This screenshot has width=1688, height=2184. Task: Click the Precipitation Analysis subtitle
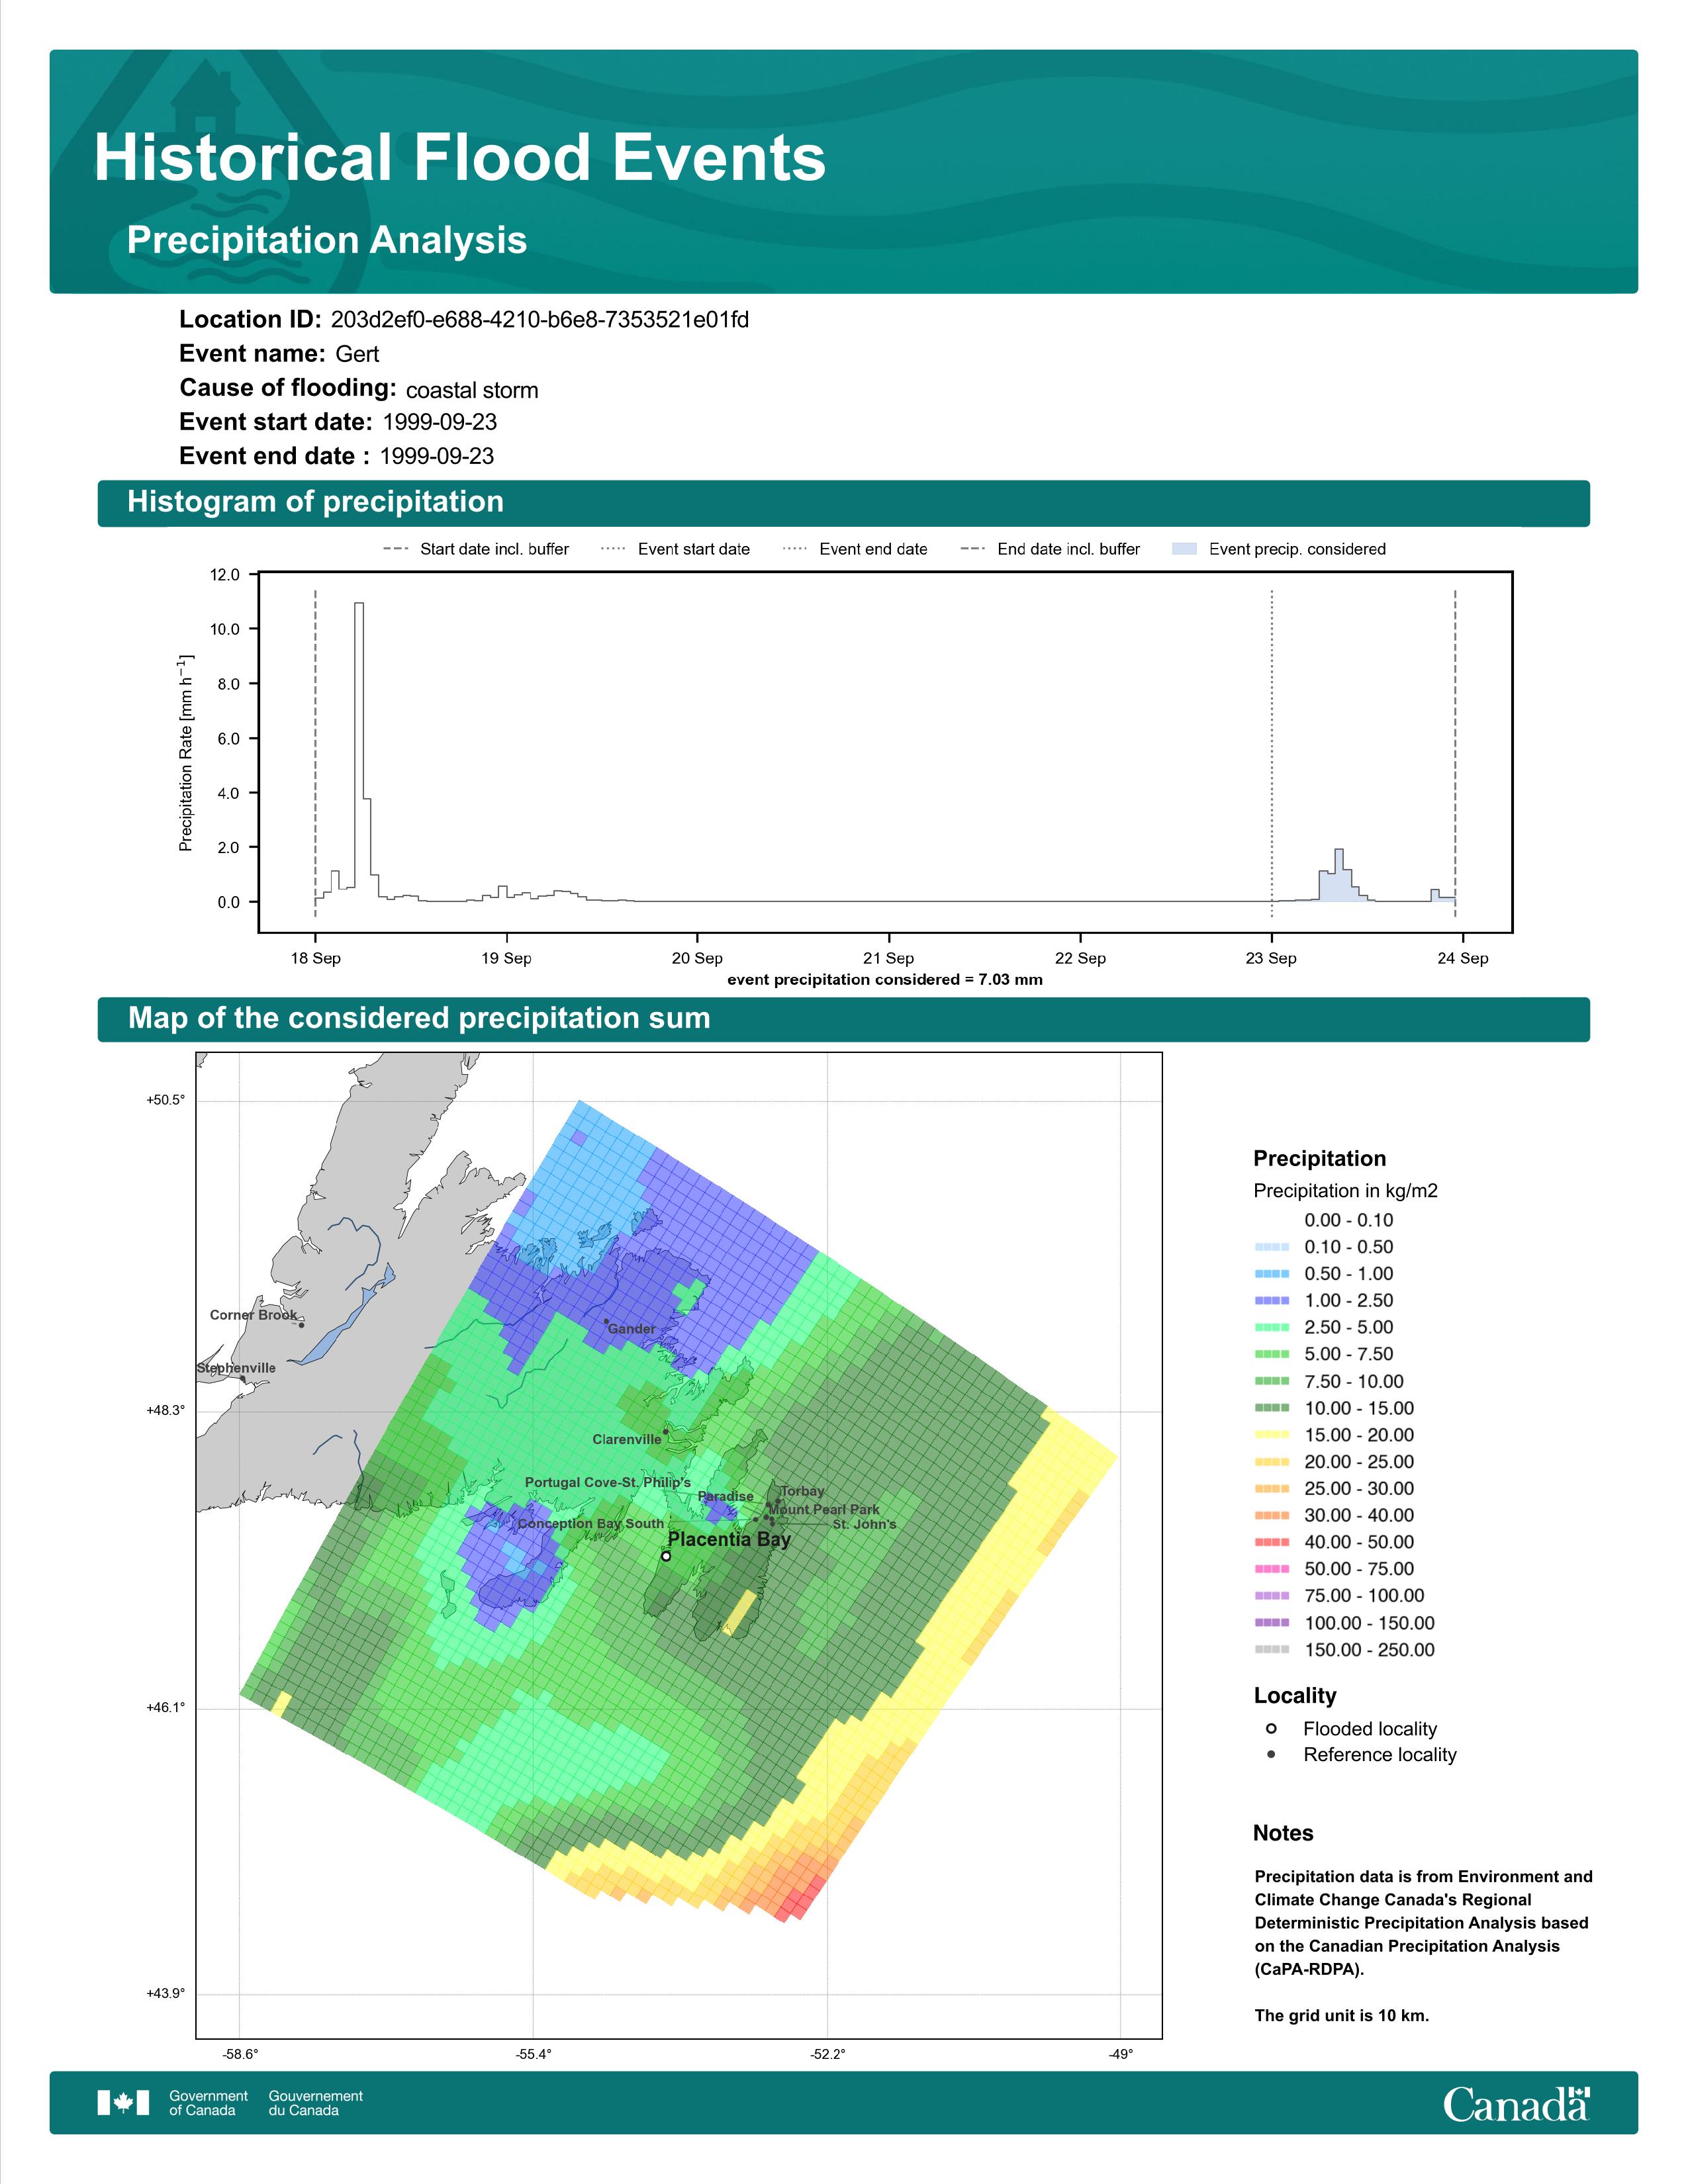(x=327, y=240)
